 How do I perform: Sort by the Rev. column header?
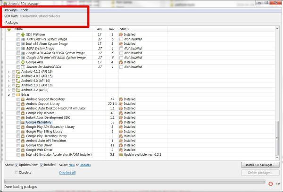tap(112, 29)
